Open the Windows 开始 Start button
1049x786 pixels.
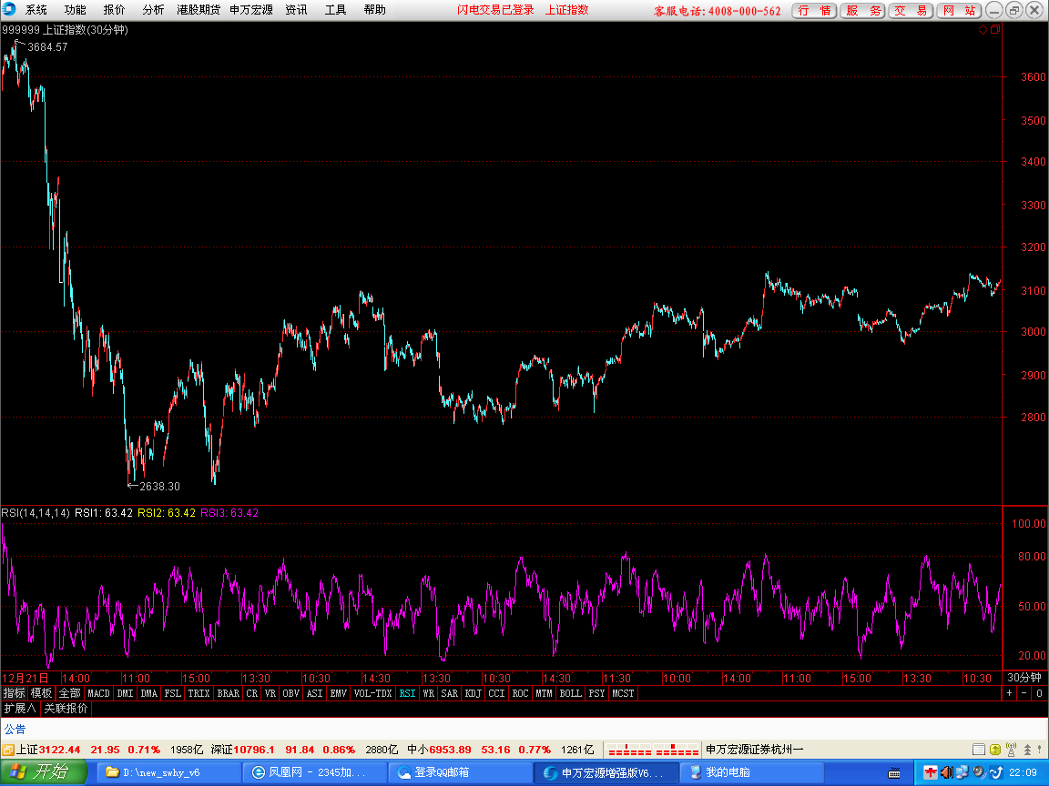(x=44, y=772)
